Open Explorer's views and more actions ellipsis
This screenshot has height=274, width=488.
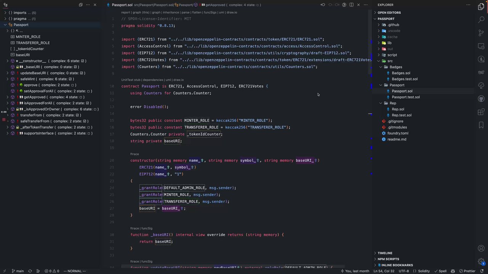469,5
